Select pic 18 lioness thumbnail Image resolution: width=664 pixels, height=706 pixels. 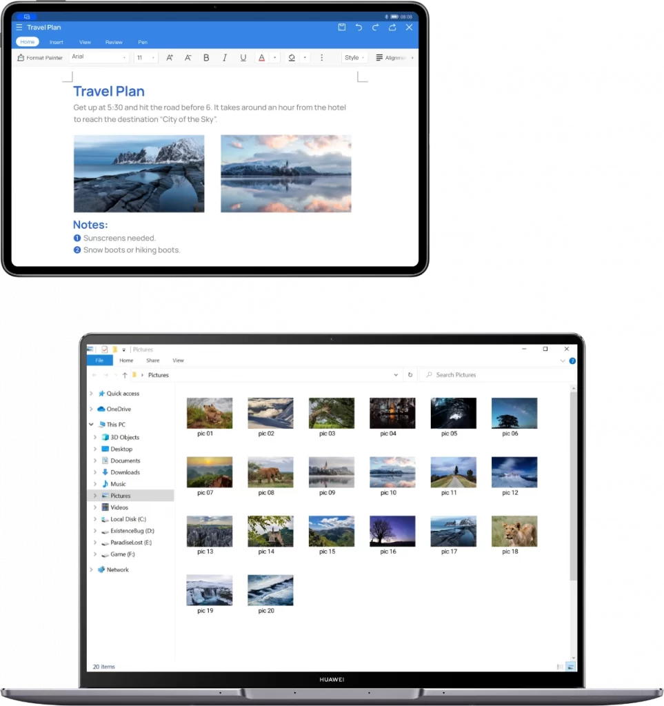coord(514,532)
